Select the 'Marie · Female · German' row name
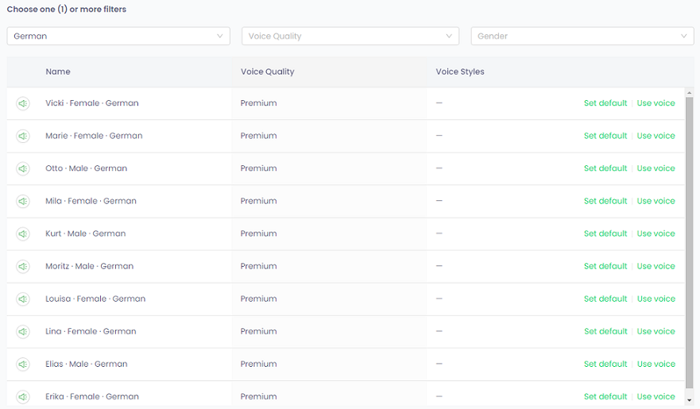Viewport: 700px width, 409px height. pyautogui.click(x=94, y=136)
